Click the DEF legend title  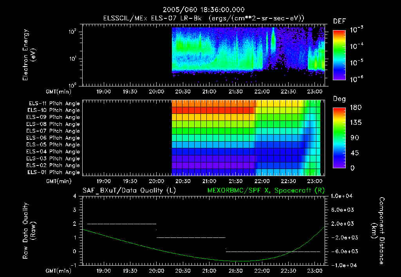pos(340,22)
